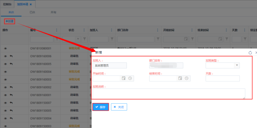Viewport: 257px width, 128px height.
Task: Open the 状态 filter dropdown arrow
Action: tap(78, 39)
